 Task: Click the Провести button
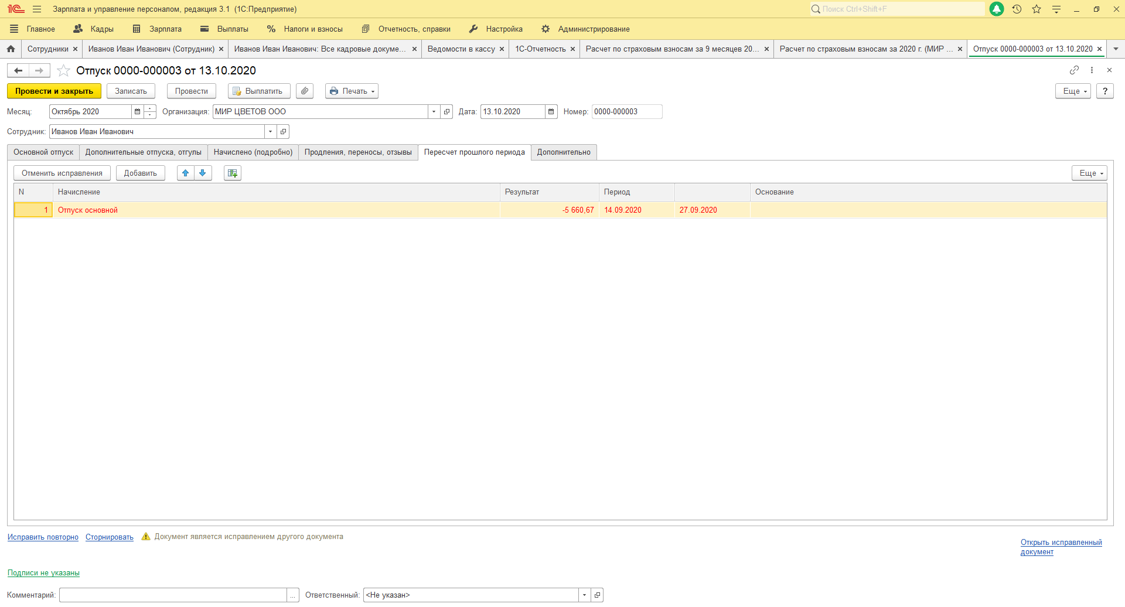click(x=191, y=91)
